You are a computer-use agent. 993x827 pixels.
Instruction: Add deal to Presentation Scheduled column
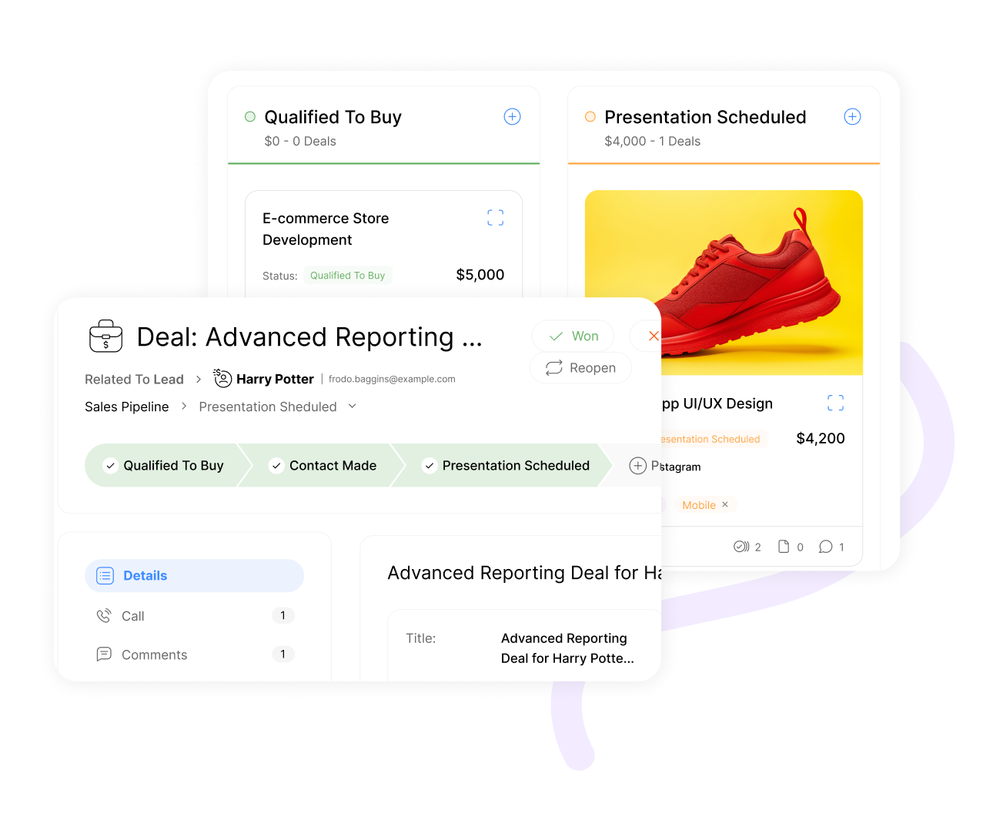pos(852,117)
